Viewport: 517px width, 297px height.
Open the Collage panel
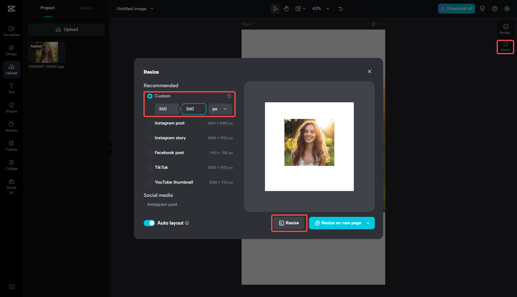(x=11, y=165)
